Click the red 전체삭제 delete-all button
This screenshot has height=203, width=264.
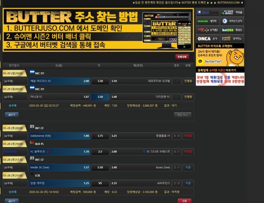182,57
